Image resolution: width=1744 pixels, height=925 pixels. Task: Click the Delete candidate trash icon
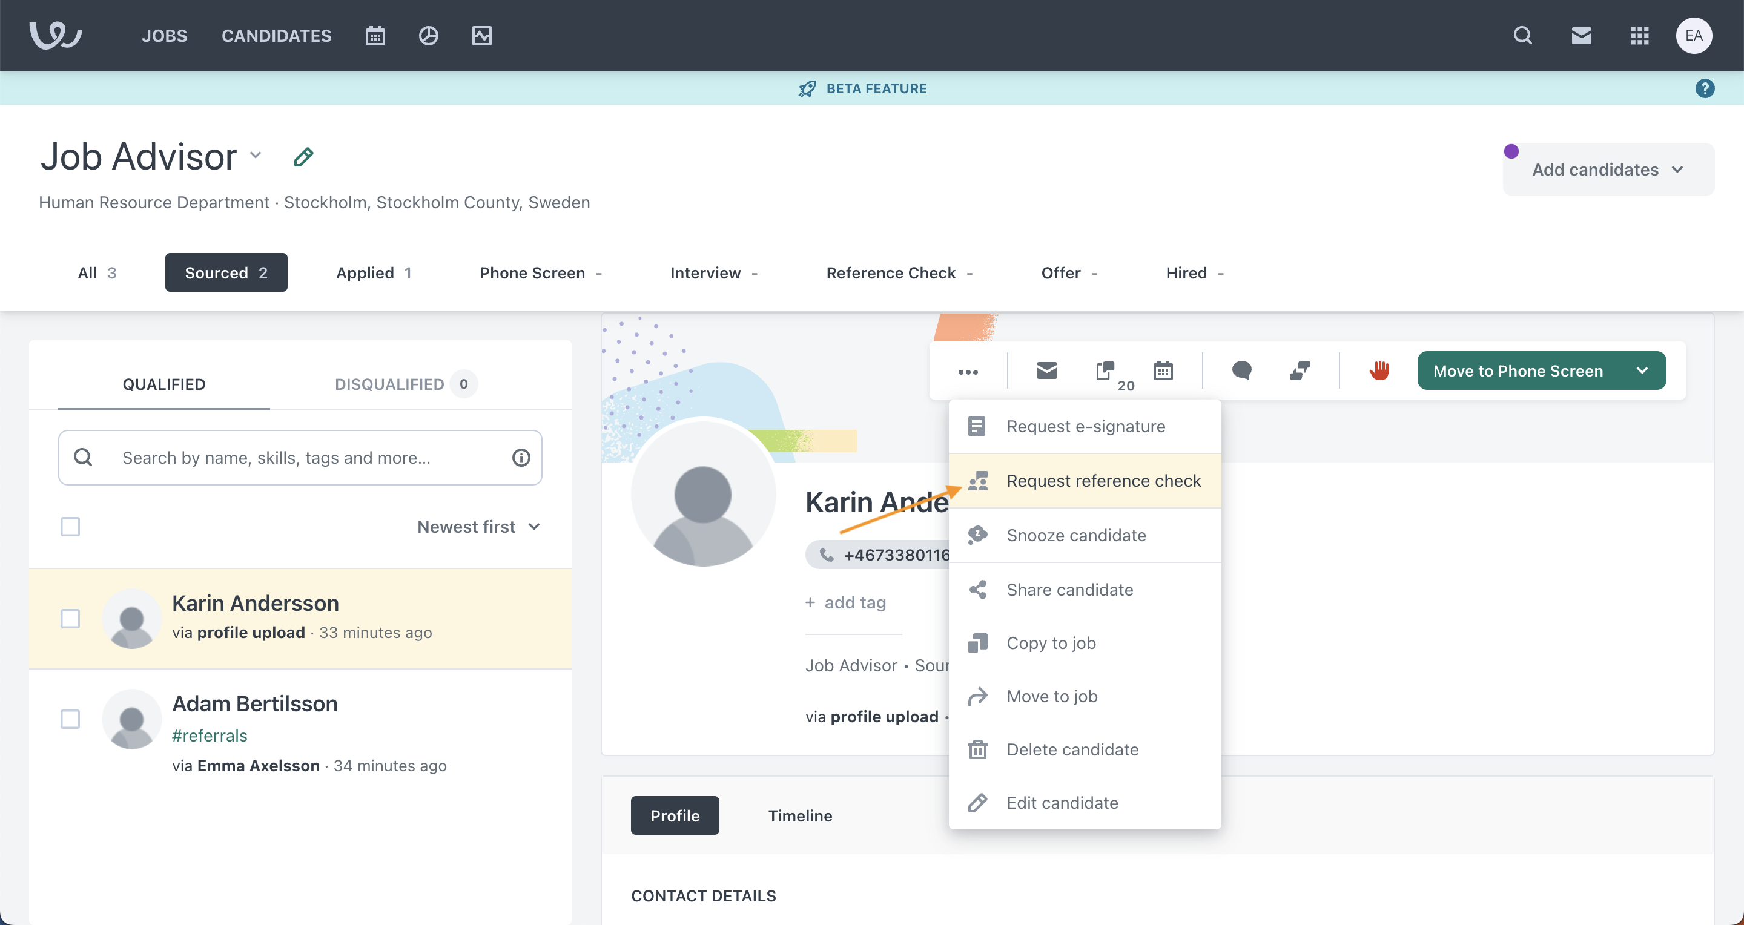pos(977,749)
